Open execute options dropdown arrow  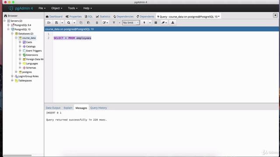(150, 23)
